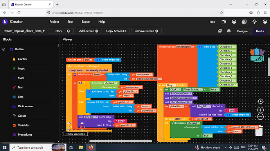270x151 pixels.
Task: Bookmark this page with the star icon
Action: 221,13
